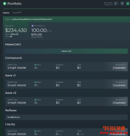Open the transaction queue icon near Simulation
This screenshot has height=136, width=130.
coord(116,4)
